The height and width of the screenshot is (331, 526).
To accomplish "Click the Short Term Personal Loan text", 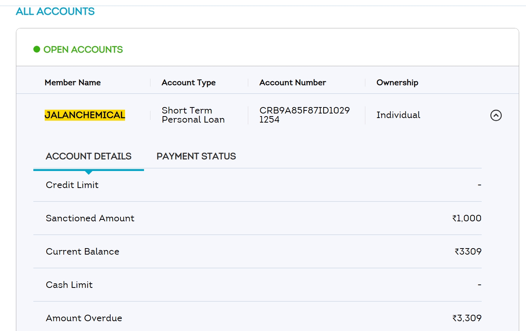I will (x=193, y=115).
